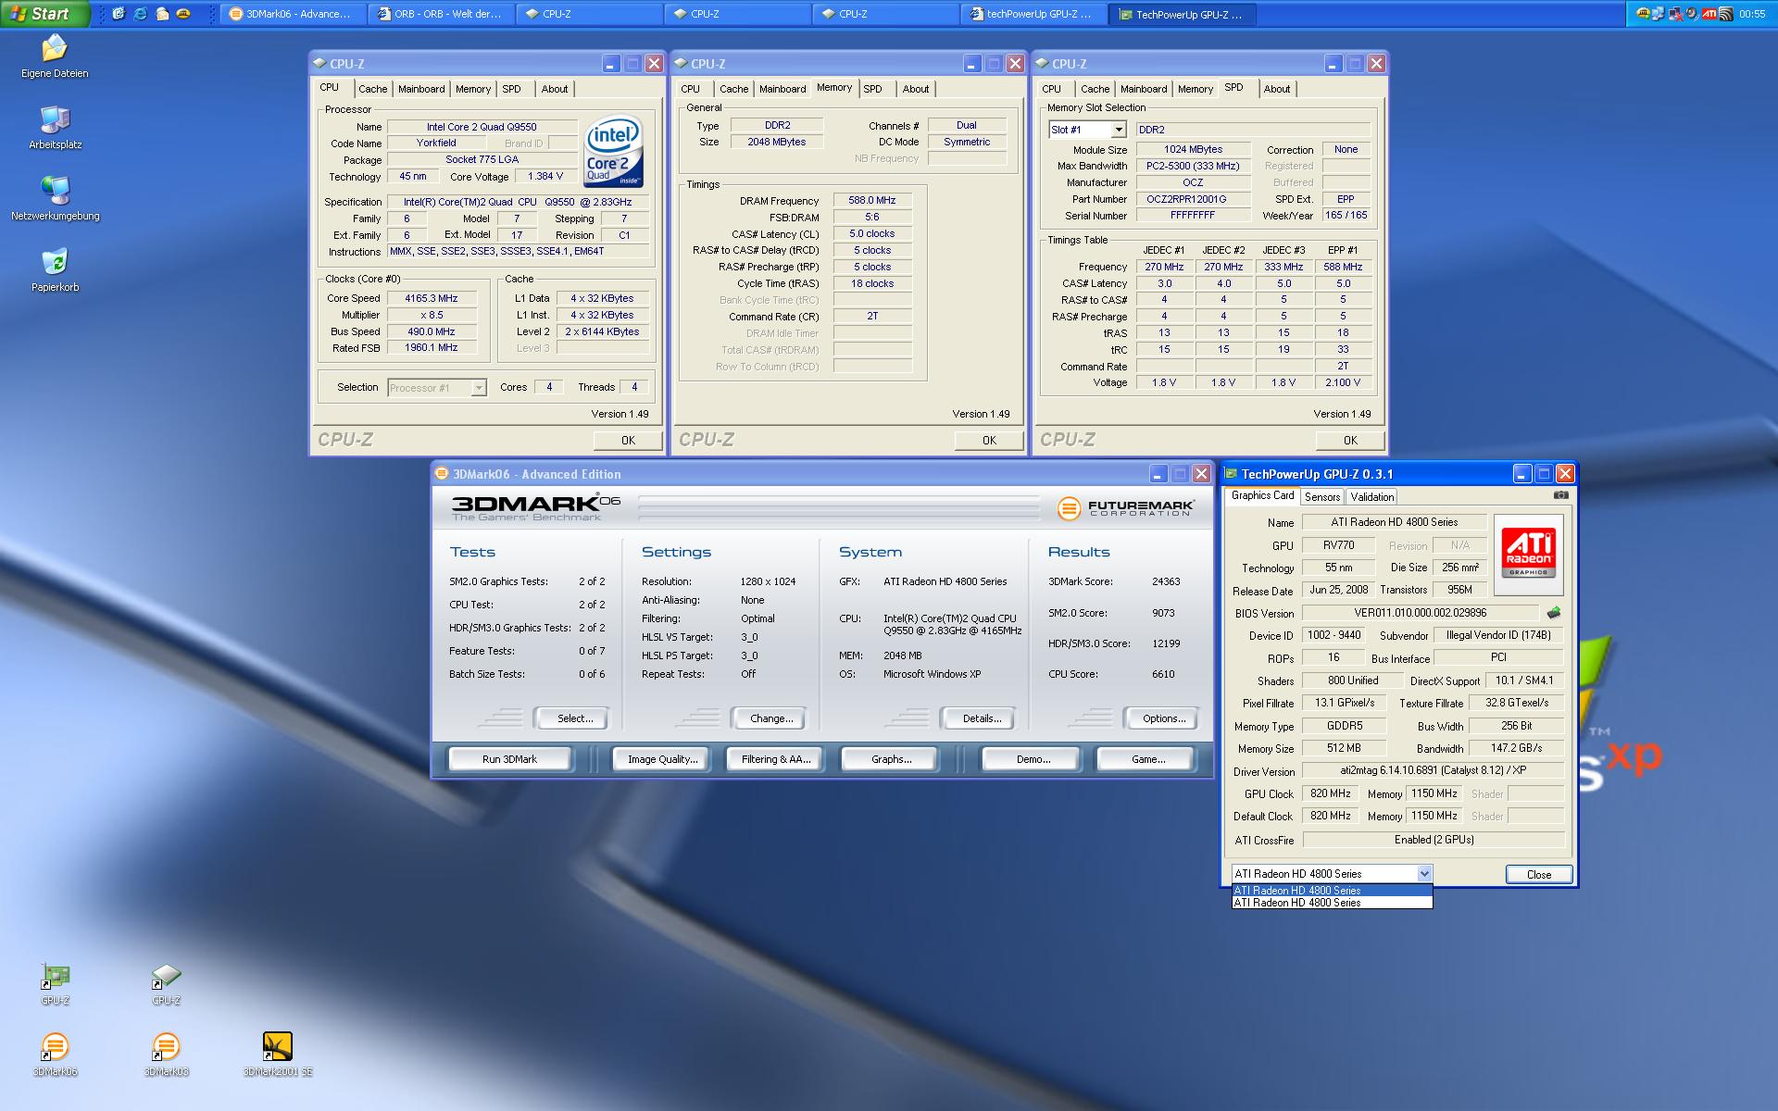Select the 3DMark06 desktop shortcut
The height and width of the screenshot is (1111, 1778).
55,1055
